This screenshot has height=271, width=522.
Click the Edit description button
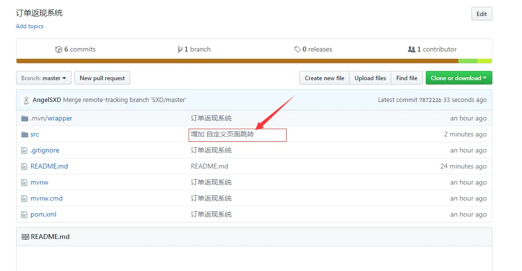pyautogui.click(x=482, y=14)
